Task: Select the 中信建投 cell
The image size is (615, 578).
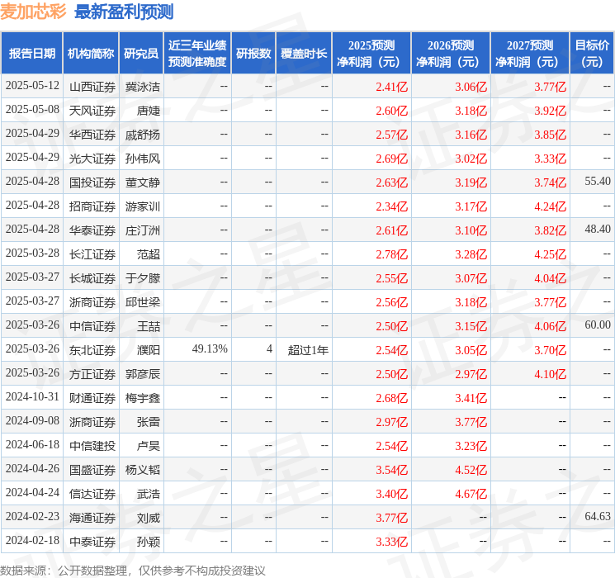Action: [92, 446]
